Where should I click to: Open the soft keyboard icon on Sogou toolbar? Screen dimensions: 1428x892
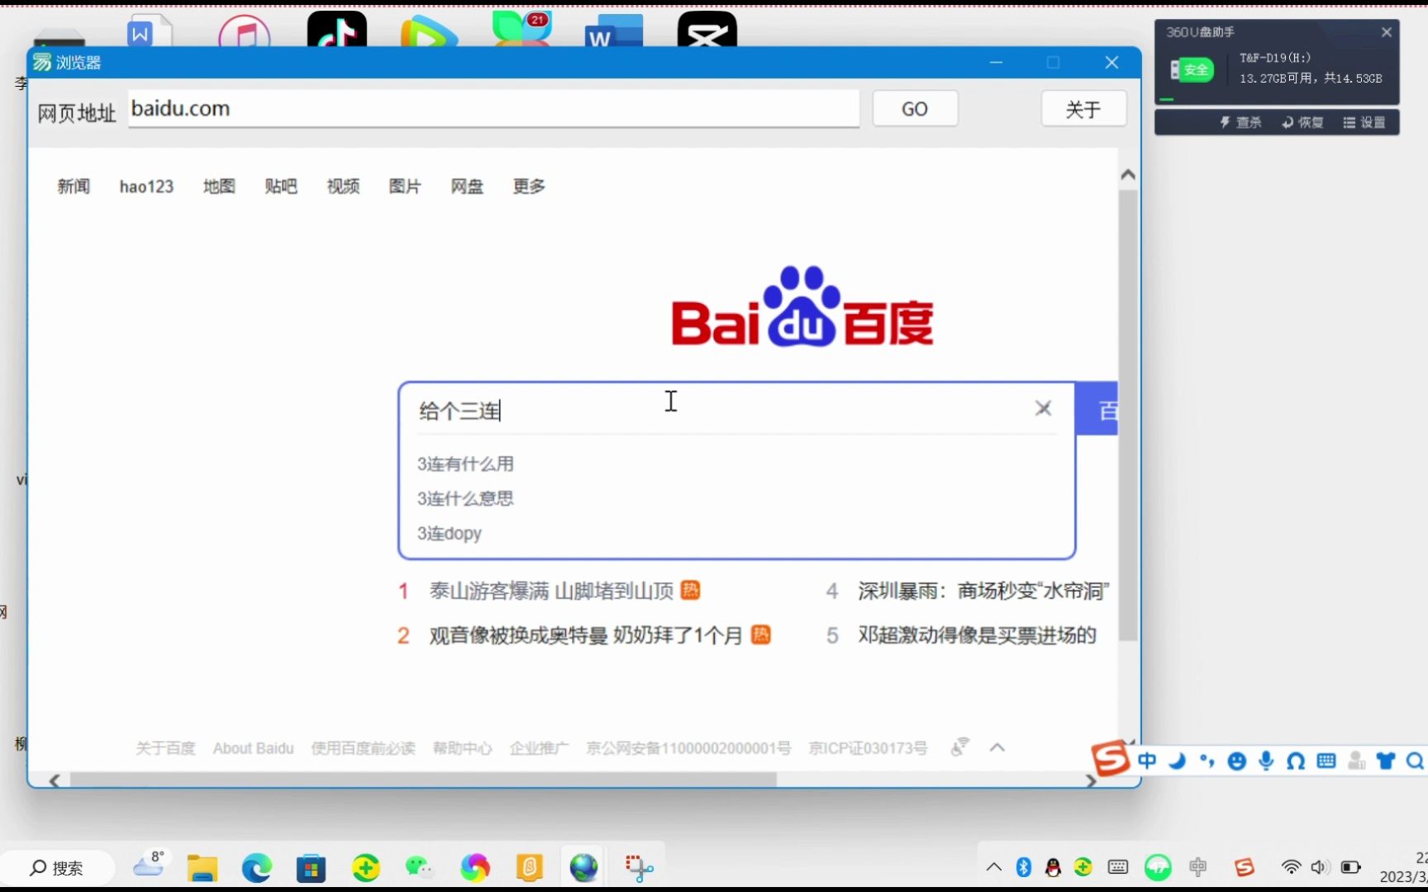(x=1326, y=761)
